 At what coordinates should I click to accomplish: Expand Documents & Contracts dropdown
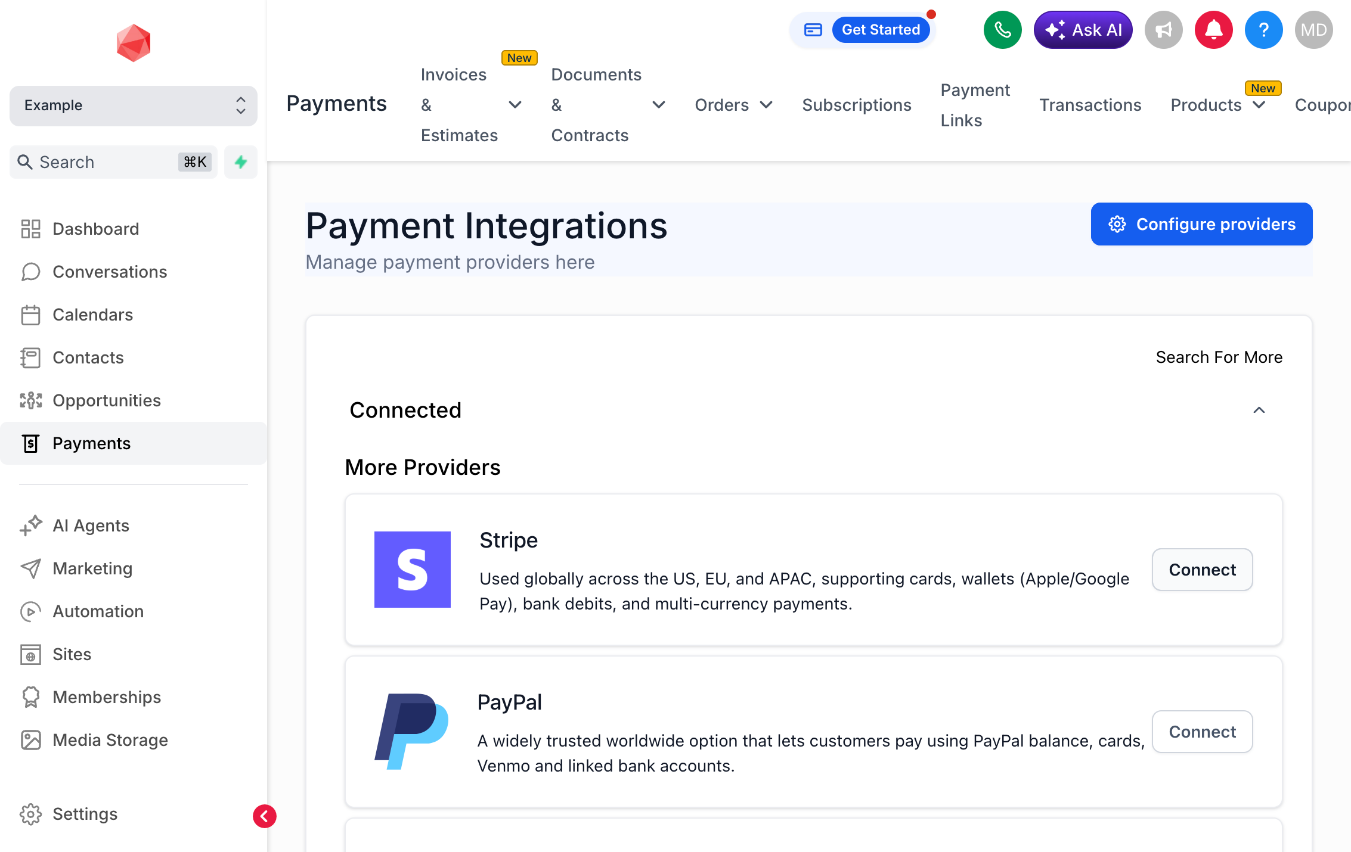[608, 105]
